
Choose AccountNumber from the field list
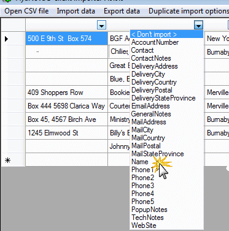tap(166, 42)
